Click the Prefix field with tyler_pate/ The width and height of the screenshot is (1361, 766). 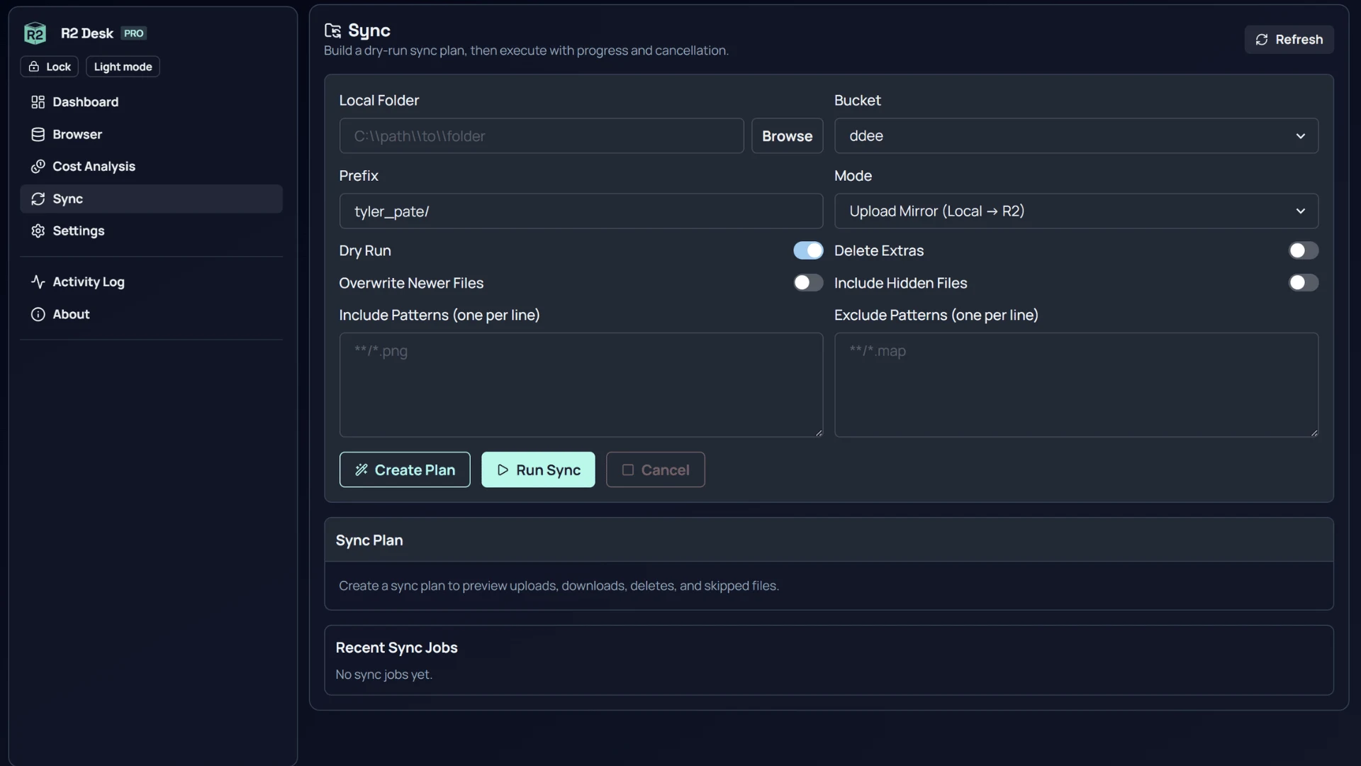click(x=581, y=211)
